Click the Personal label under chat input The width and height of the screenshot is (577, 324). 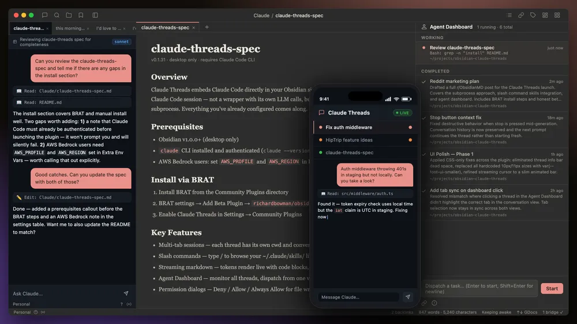(21, 304)
